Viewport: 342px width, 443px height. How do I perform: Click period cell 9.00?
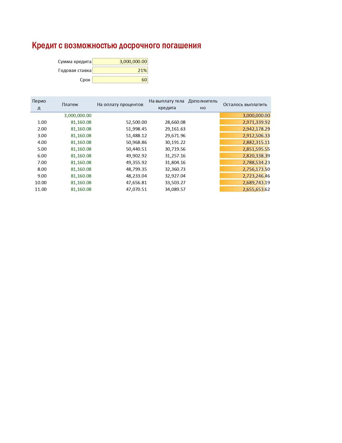point(42,176)
